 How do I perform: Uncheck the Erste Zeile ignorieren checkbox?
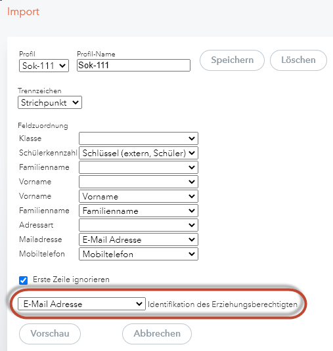pyautogui.click(x=23, y=280)
